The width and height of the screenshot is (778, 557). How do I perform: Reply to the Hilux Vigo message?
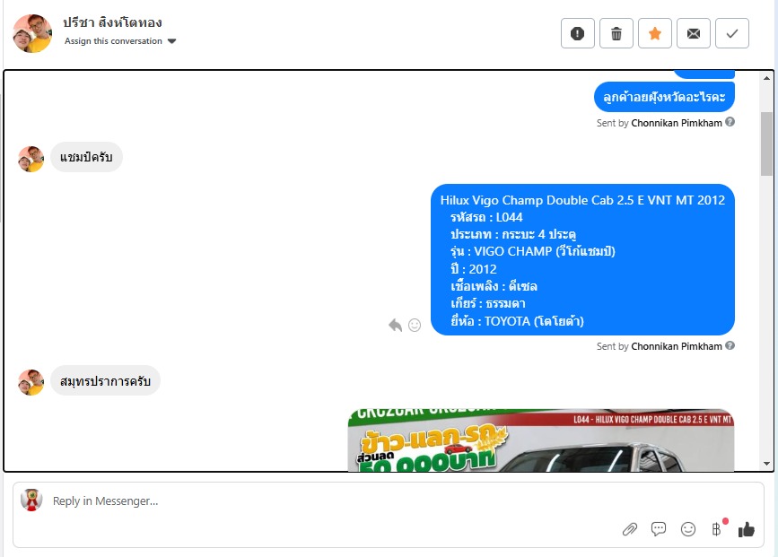[x=395, y=326]
